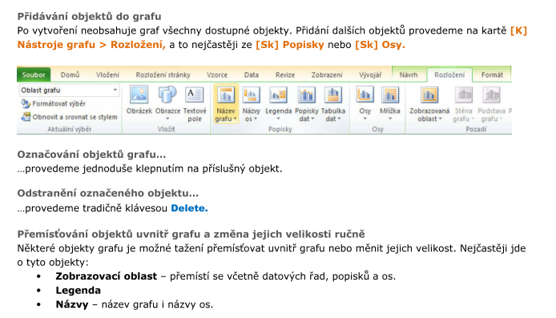Viewport: 556px width, 318px height.
Task: Click the Obrázek picture icon
Action: 139,95
